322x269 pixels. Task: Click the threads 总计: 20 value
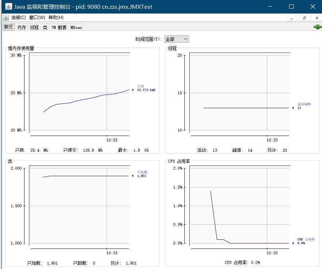277,150
